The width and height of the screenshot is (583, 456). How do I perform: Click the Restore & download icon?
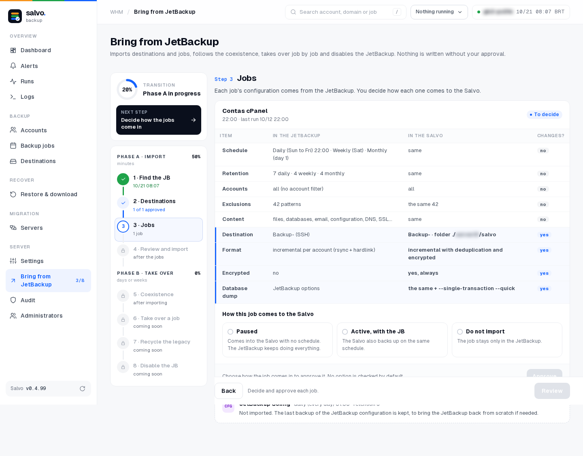[x=13, y=194]
